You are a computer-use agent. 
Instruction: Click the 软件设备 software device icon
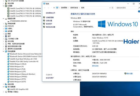tap(6, 41)
